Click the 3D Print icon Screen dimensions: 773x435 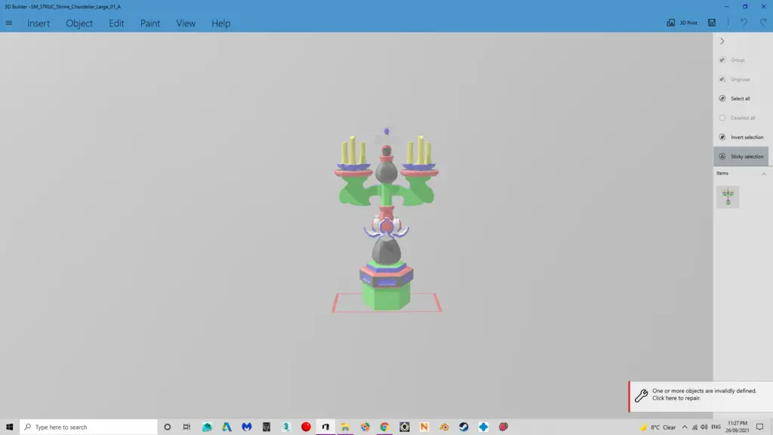(x=671, y=23)
